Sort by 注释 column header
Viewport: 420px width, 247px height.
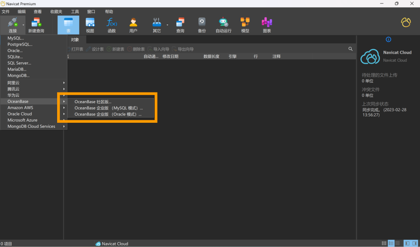click(276, 56)
